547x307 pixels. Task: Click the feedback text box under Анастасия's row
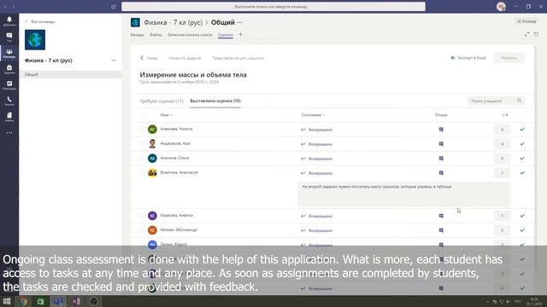403,194
